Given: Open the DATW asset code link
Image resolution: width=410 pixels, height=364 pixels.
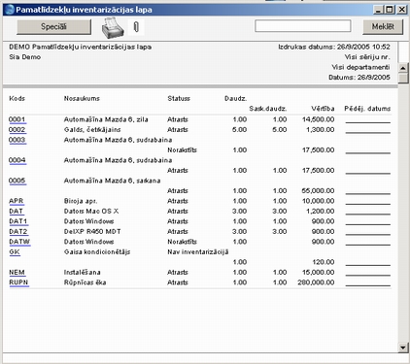Looking at the screenshot, I should 19,242.
